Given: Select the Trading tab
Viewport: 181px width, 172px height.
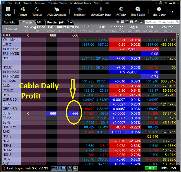Looking at the screenshot, I should click(x=28, y=23).
